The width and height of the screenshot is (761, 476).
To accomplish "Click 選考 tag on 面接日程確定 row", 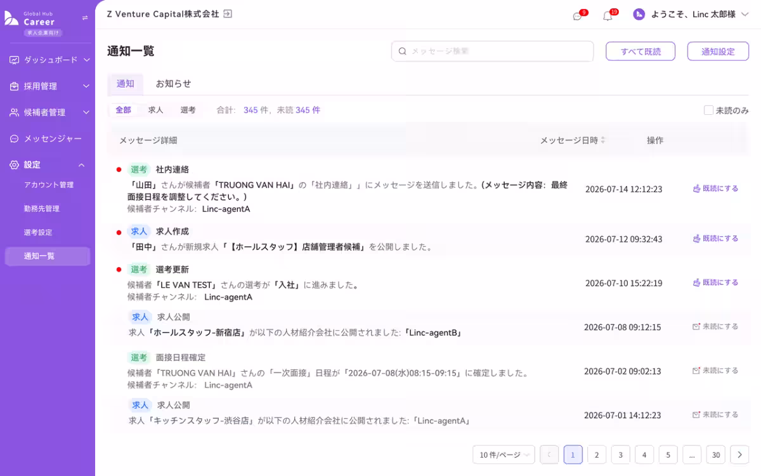I will pos(139,357).
